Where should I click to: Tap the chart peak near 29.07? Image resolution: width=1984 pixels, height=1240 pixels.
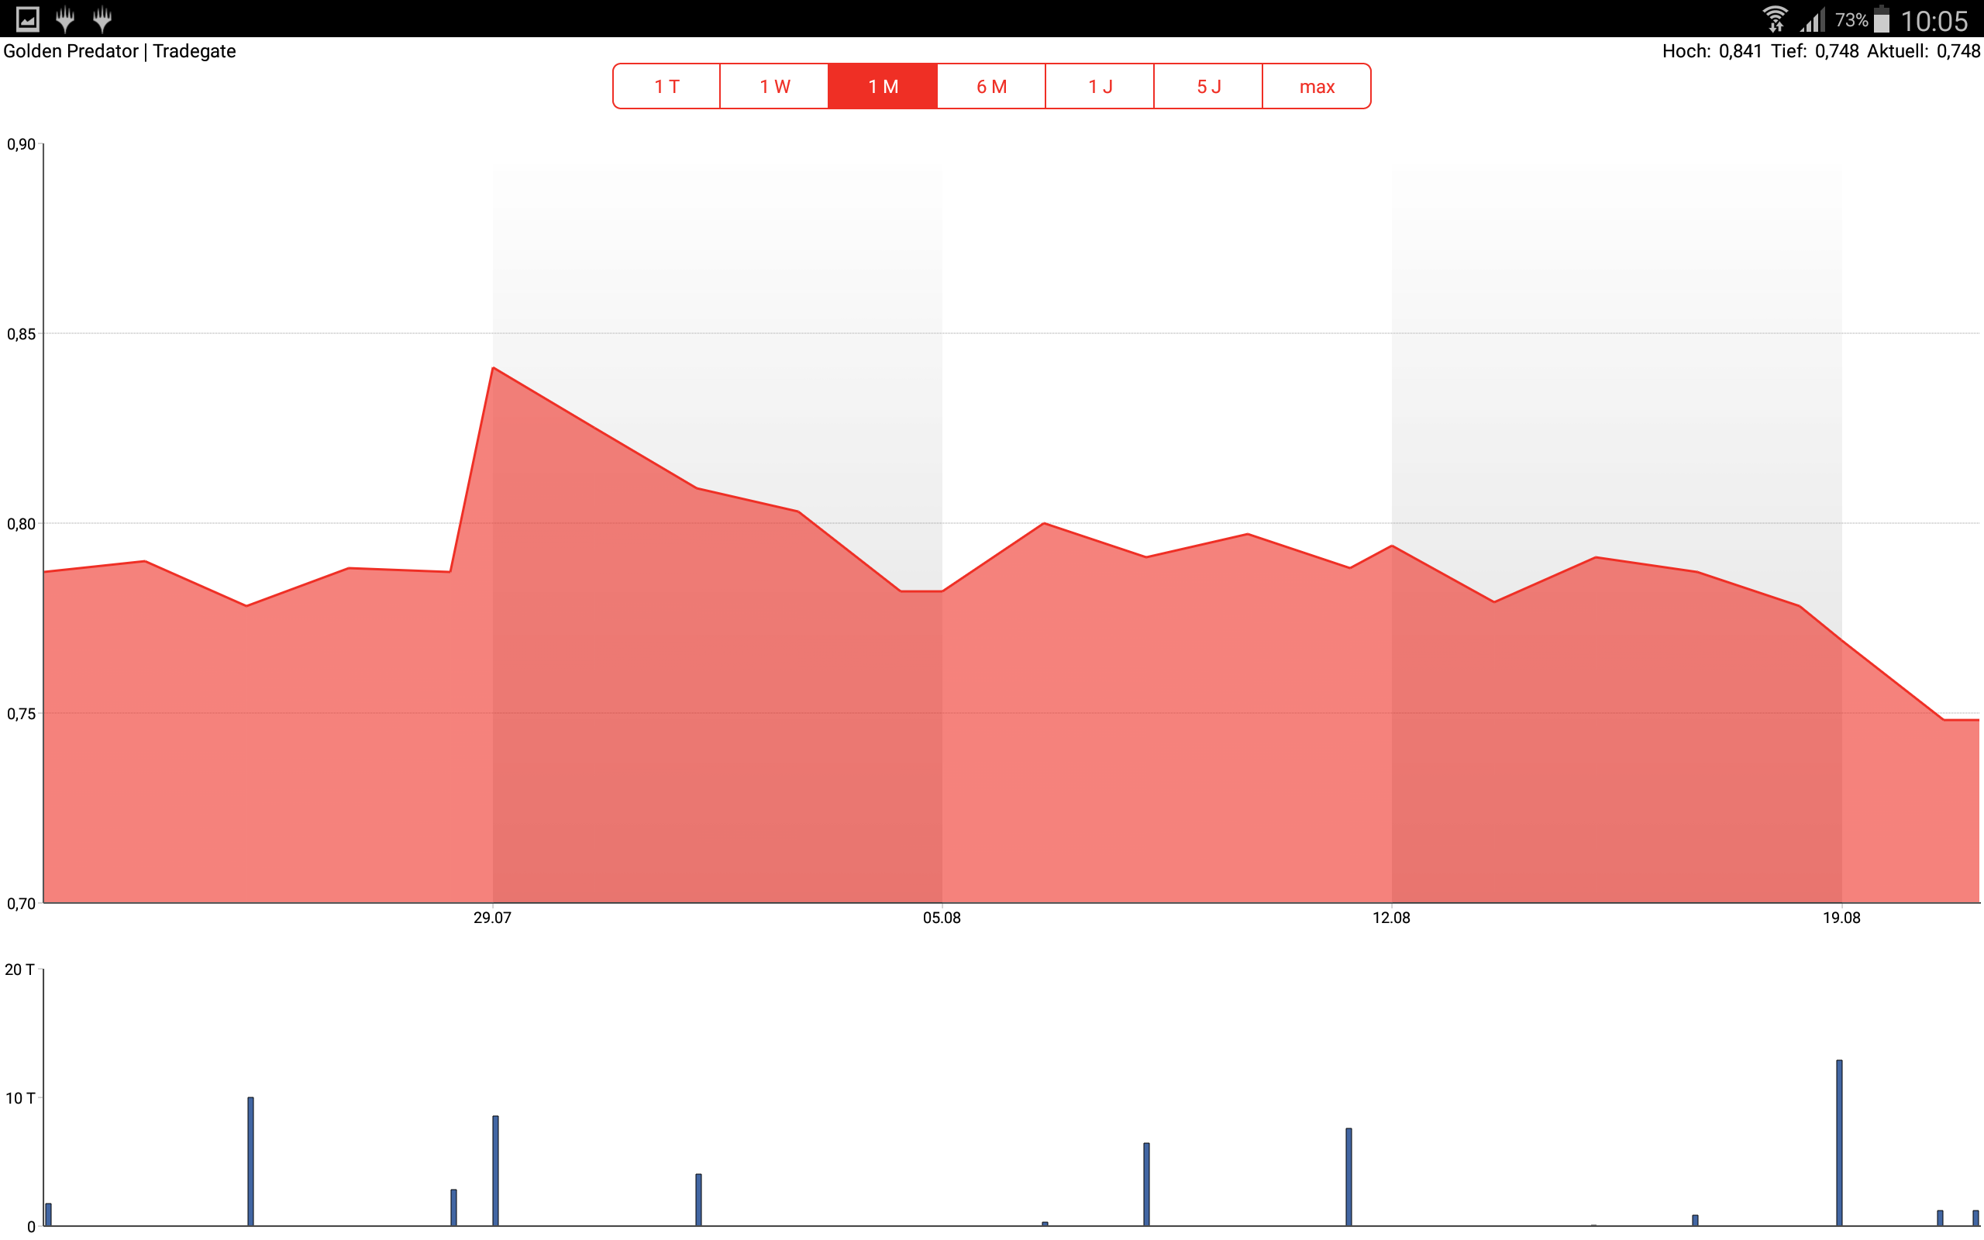(x=493, y=368)
